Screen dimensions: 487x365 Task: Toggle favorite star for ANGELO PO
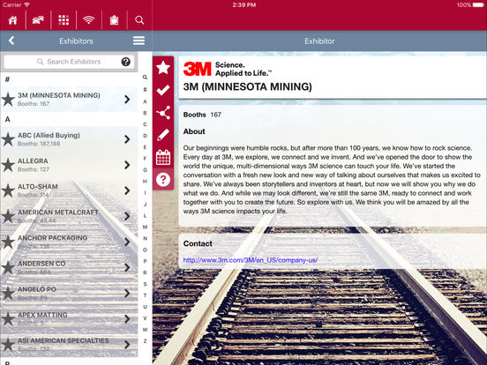pos(8,294)
